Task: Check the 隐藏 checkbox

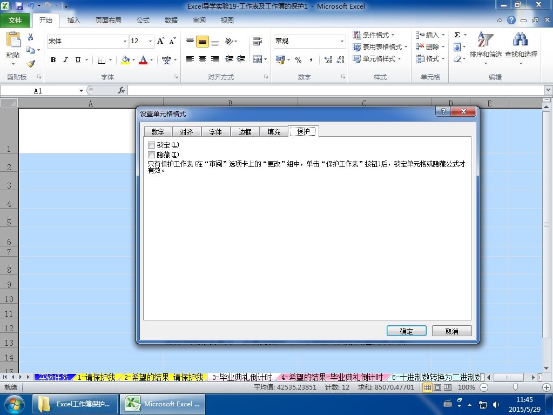Action: click(x=152, y=155)
